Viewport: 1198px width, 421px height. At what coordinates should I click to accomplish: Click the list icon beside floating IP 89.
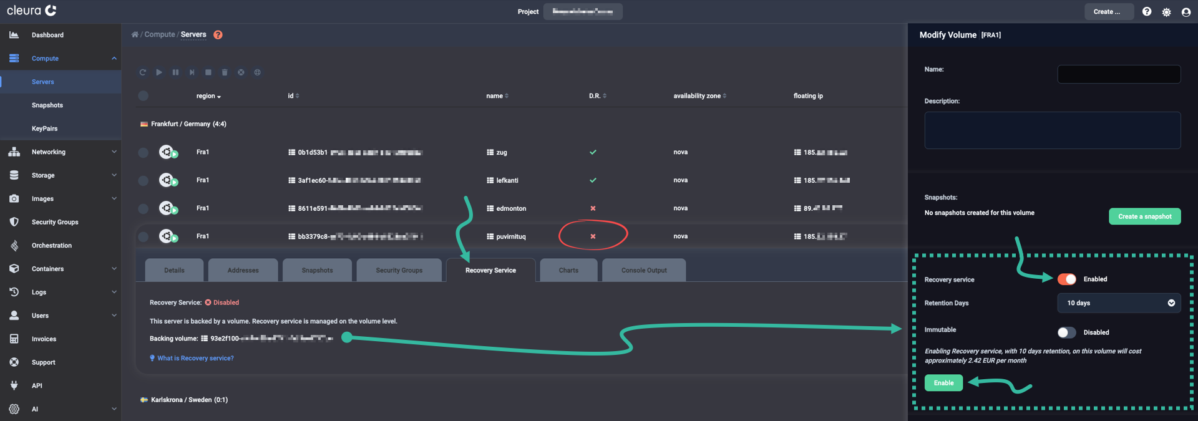point(797,208)
